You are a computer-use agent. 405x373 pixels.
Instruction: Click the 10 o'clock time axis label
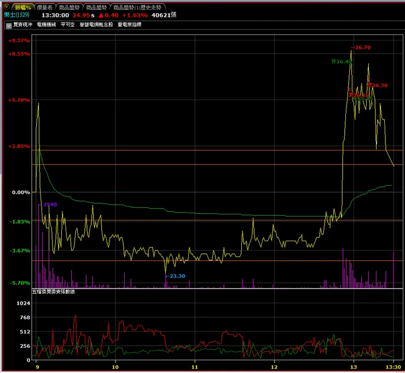click(x=115, y=367)
